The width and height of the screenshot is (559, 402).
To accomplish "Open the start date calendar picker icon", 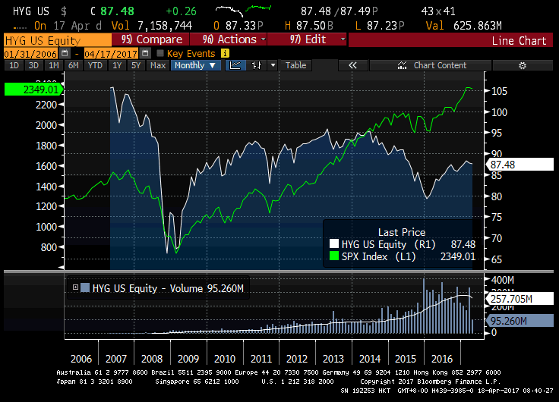I will point(65,53).
